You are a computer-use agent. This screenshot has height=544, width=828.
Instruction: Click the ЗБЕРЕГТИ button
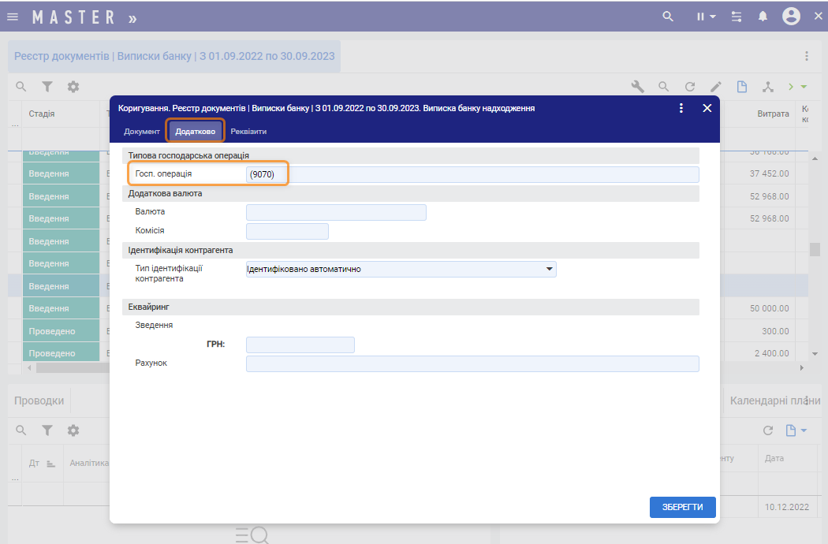(682, 507)
